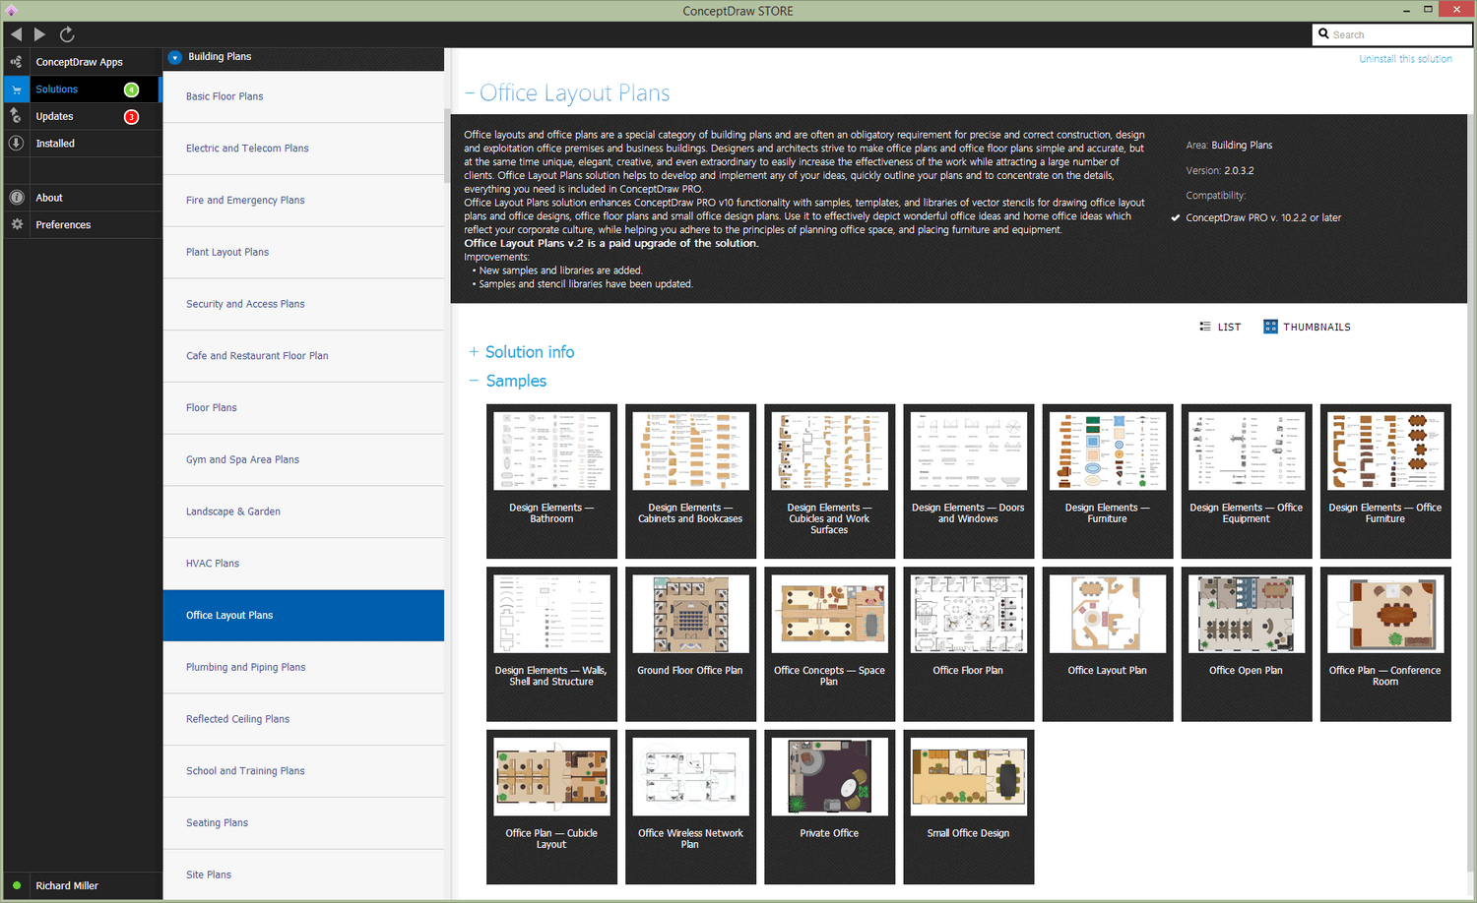Open Office Open Plan sample
1477x903 pixels.
[1246, 644]
